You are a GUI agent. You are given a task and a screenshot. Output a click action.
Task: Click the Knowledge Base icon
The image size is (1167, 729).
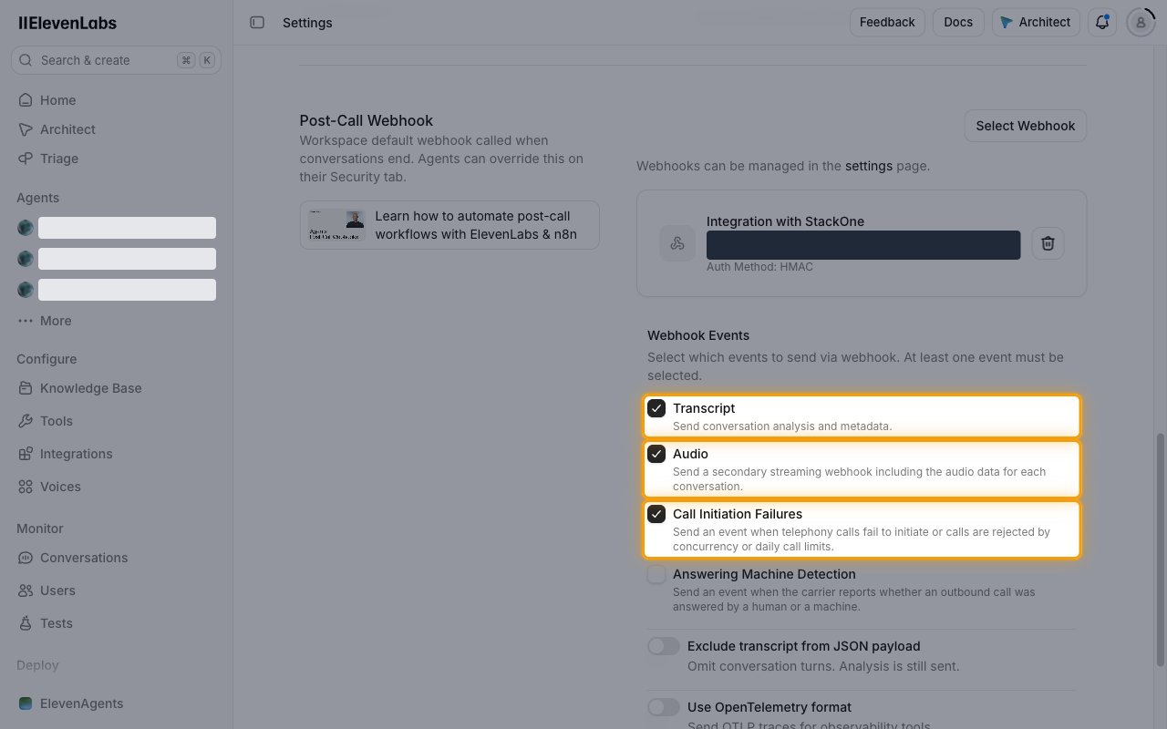[26, 388]
